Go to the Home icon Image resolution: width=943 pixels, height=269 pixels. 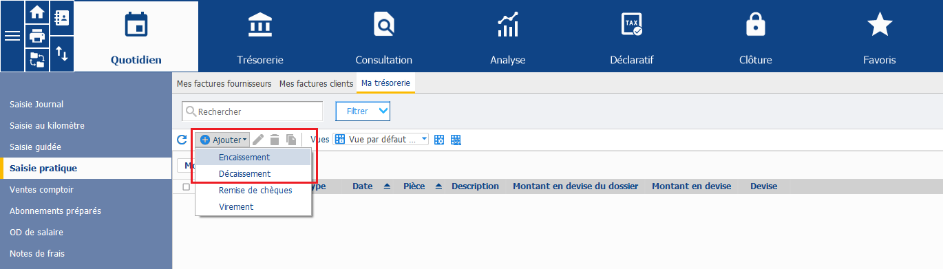pos(37,12)
